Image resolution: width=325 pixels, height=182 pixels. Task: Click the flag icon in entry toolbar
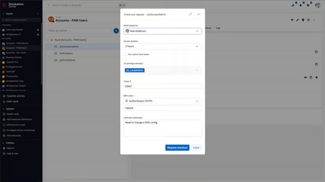click(x=292, y=20)
